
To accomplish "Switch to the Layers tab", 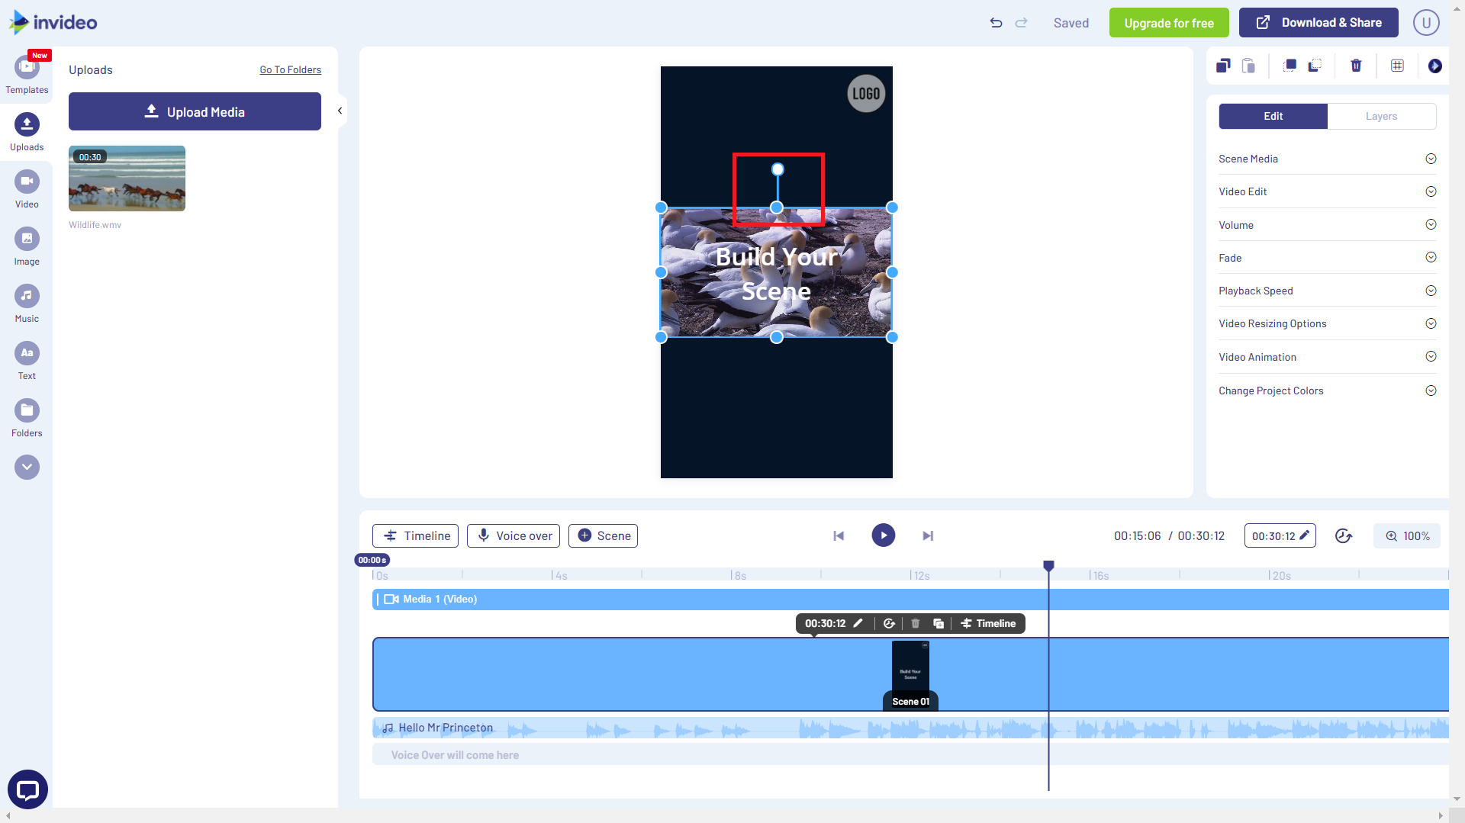I will (x=1381, y=116).
